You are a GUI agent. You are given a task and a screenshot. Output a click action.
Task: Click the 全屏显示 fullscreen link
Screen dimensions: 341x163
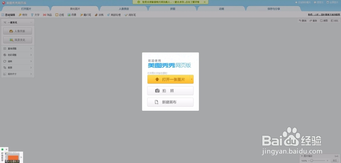tap(332, 2)
